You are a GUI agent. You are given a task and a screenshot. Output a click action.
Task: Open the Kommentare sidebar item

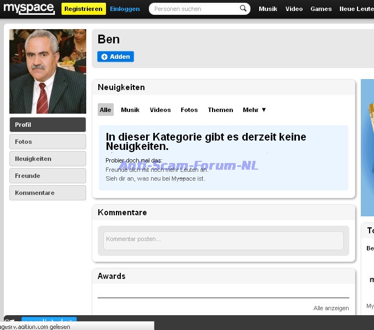click(x=48, y=193)
